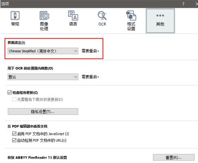Click the 界面语言(I) label
The height and width of the screenshot is (163, 198).
tap(16, 43)
